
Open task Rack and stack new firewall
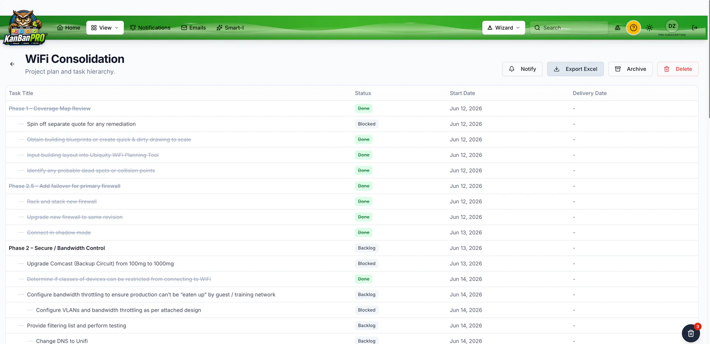coord(62,202)
